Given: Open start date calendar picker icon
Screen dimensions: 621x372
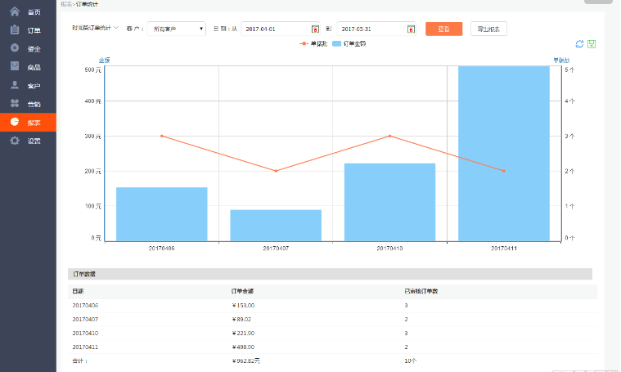Looking at the screenshot, I should [x=315, y=29].
